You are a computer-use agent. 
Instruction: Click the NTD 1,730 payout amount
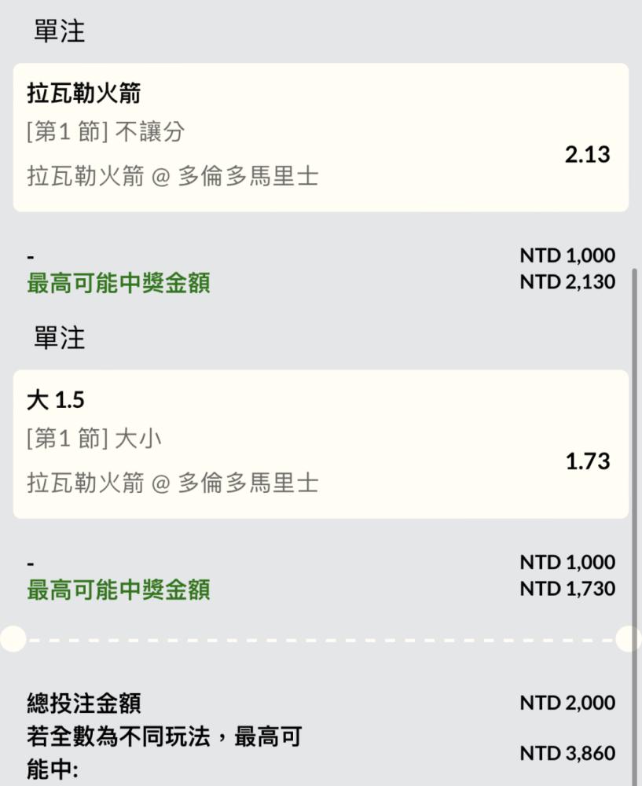567,589
